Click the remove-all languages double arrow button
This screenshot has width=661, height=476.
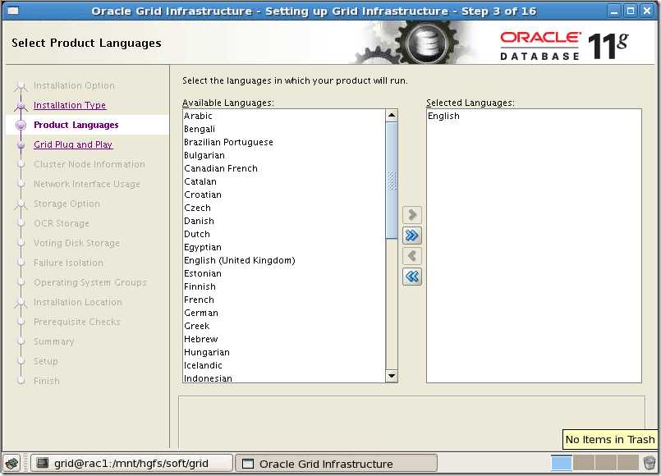(412, 277)
